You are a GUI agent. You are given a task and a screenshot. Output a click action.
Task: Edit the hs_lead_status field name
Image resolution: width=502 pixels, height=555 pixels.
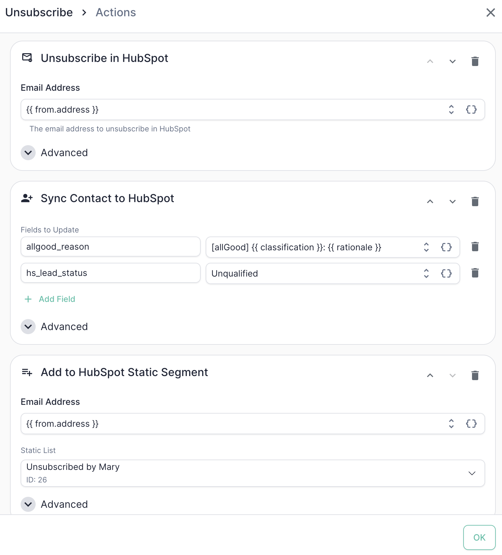(x=111, y=273)
